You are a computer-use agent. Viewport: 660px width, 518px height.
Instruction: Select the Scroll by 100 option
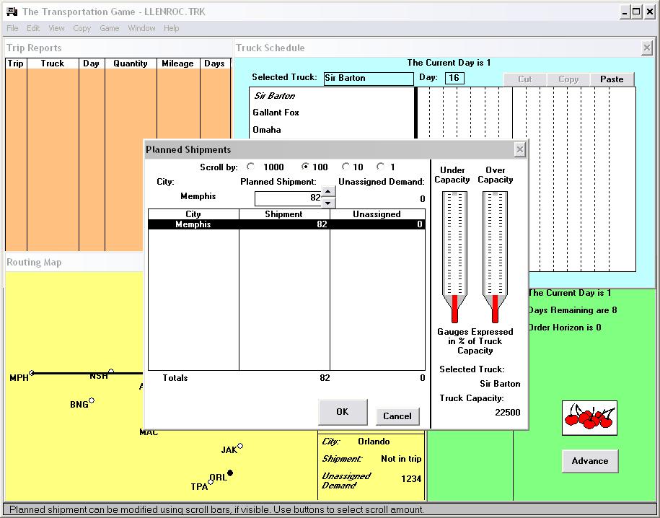pos(305,167)
